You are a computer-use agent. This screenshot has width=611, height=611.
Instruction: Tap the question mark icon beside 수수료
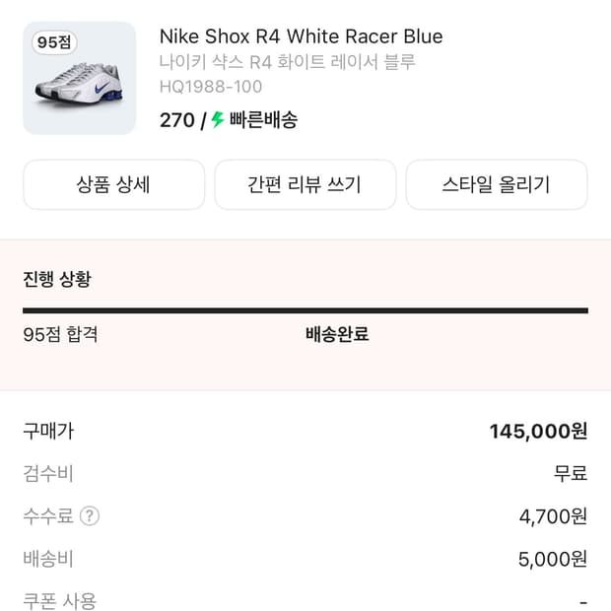point(90,516)
